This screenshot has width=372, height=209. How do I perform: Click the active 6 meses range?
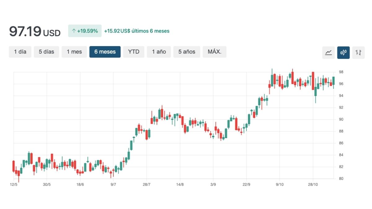[x=105, y=52]
